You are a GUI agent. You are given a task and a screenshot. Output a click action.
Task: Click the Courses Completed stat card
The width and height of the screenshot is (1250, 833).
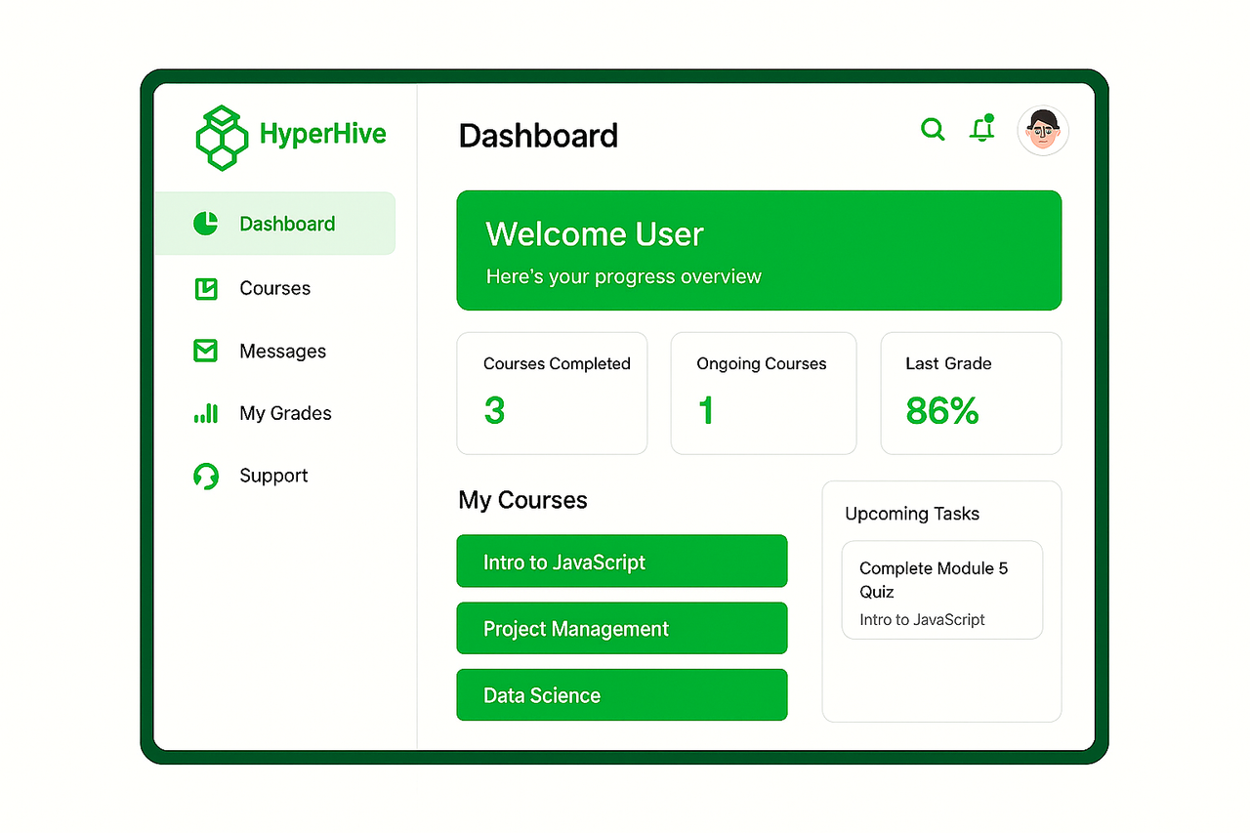click(x=552, y=394)
